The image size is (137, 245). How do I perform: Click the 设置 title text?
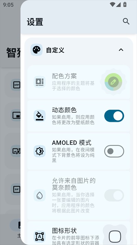click(x=35, y=22)
